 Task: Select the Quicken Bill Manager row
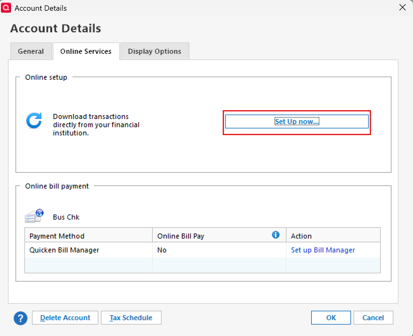[x=64, y=250]
